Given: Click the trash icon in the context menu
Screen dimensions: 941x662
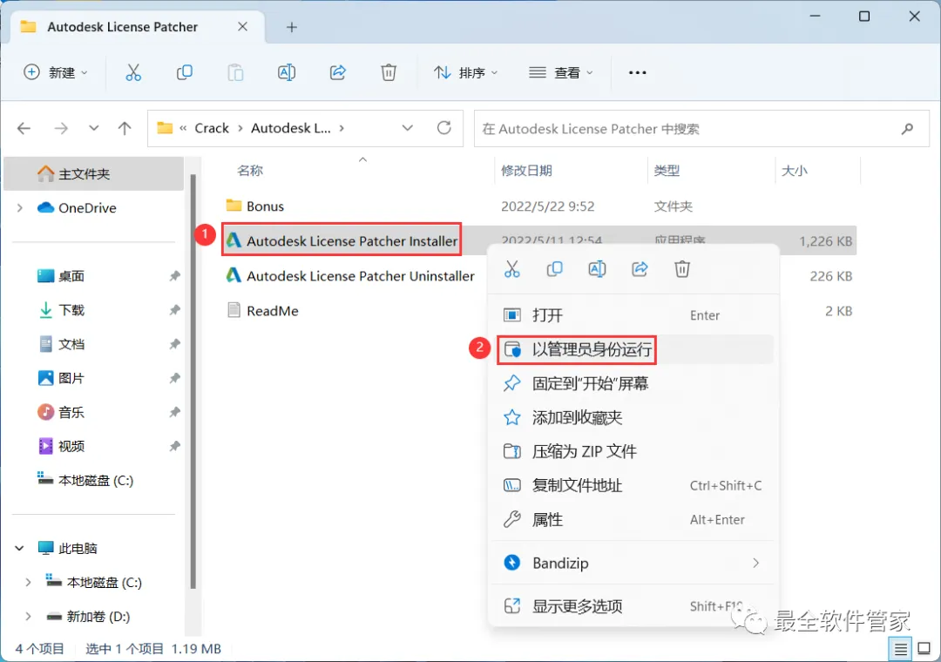Looking at the screenshot, I should [682, 269].
